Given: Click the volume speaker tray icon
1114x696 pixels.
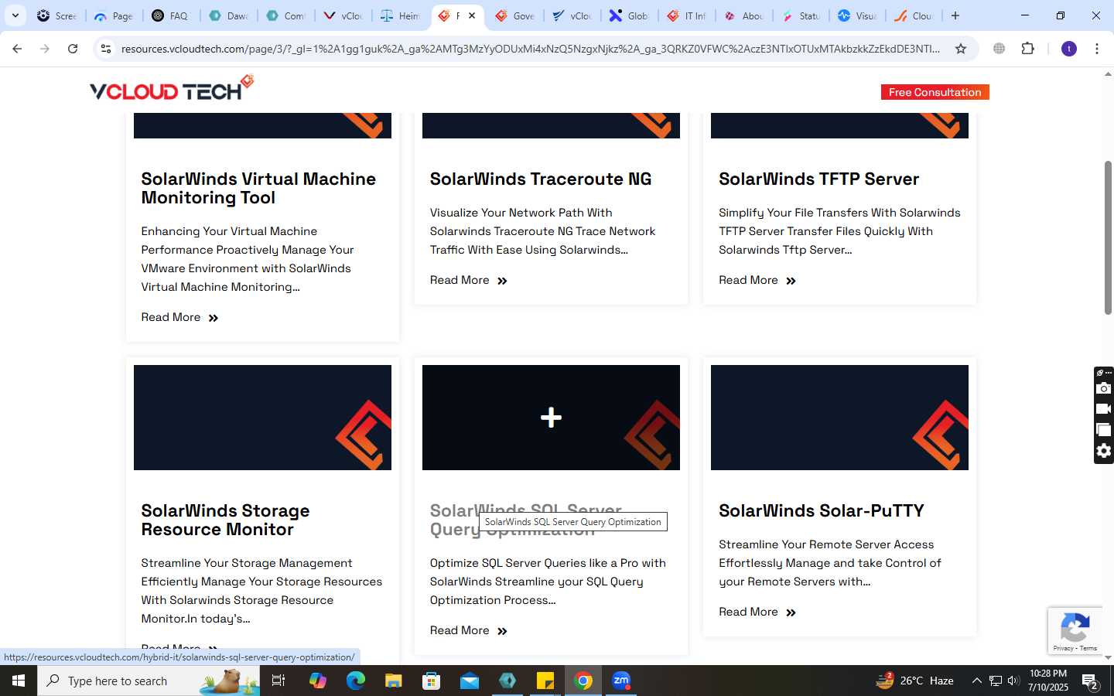Looking at the screenshot, I should [1013, 681].
